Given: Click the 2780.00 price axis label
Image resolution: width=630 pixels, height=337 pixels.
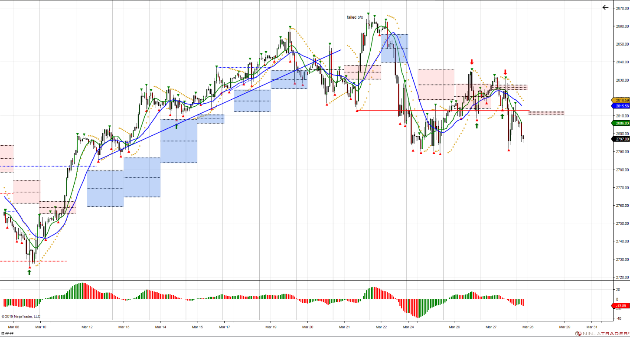Looking at the screenshot, I should point(622,170).
